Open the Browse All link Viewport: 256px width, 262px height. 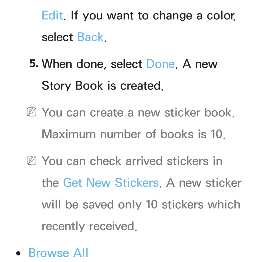point(58,253)
